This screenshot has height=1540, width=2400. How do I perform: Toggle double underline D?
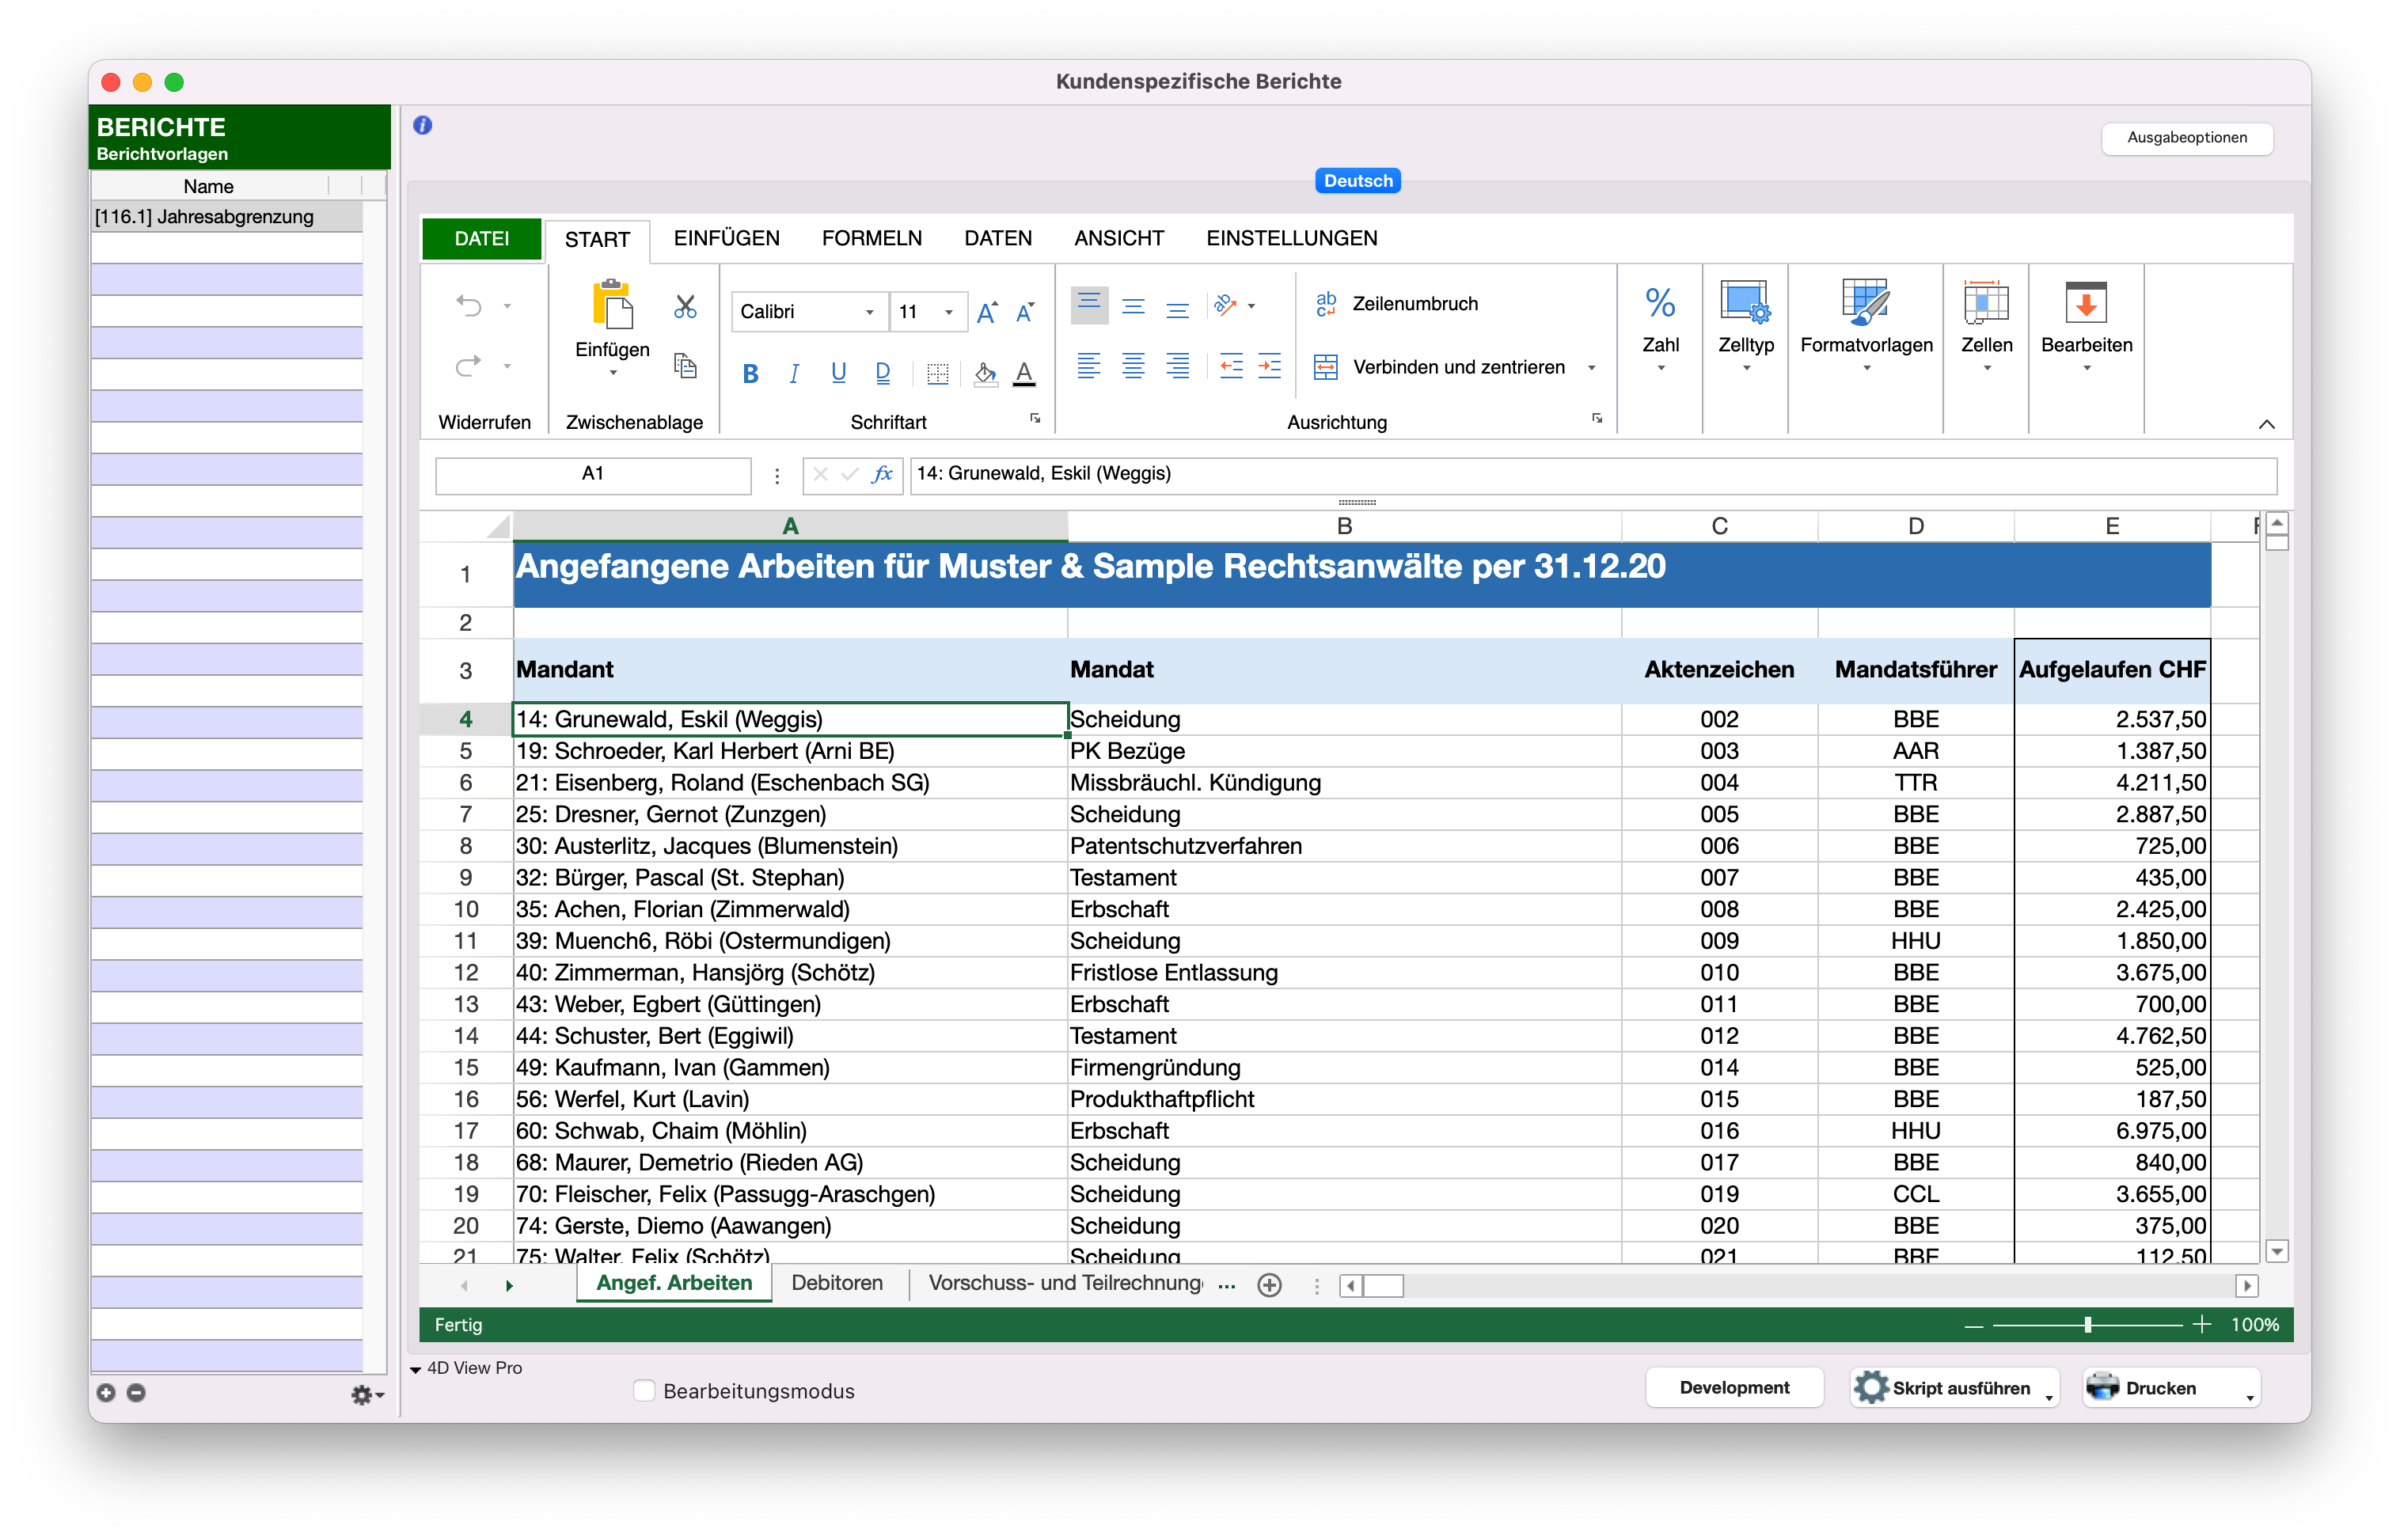pyautogui.click(x=882, y=373)
